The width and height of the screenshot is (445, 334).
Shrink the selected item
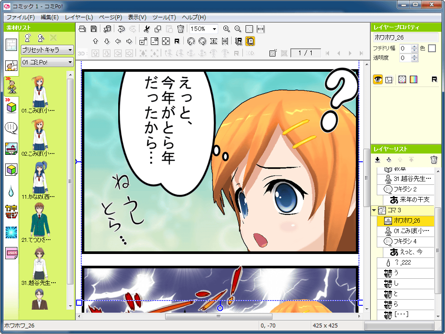tap(154, 41)
